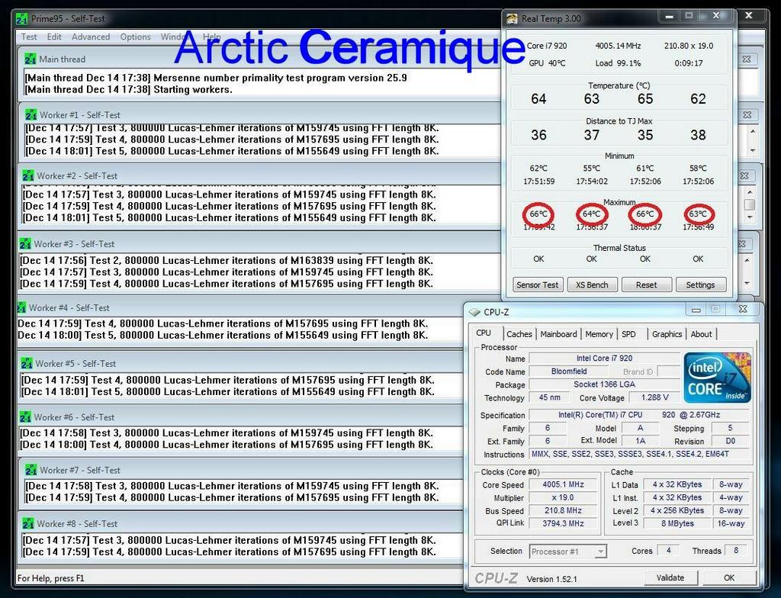Close the Main thread child window
The width and height of the screenshot is (781, 598).
pos(746,59)
